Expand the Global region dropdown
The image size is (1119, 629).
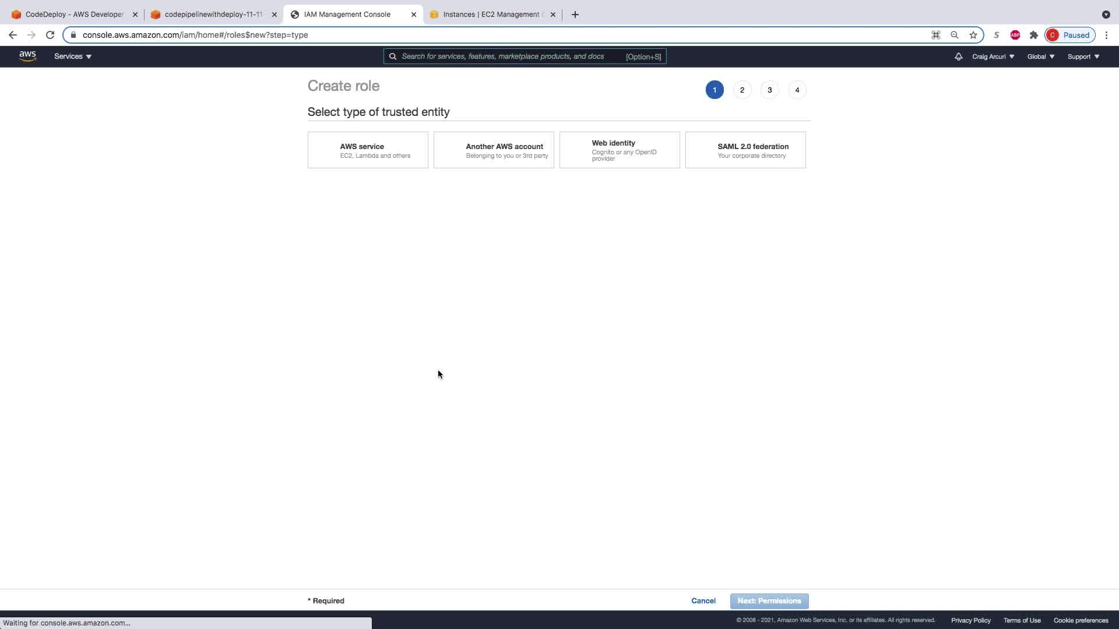pos(1040,56)
